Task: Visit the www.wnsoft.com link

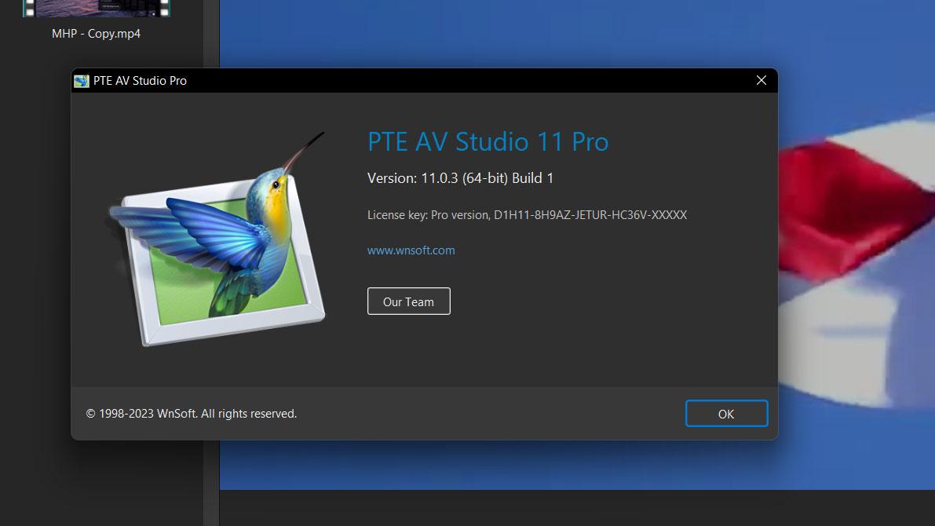Action: (x=411, y=250)
